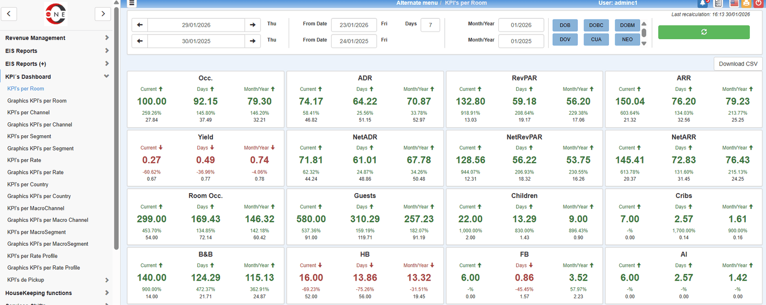Screen dimensions: 766x305
Task: Expand EIS Reports menu
Action: pyautogui.click(x=56, y=51)
